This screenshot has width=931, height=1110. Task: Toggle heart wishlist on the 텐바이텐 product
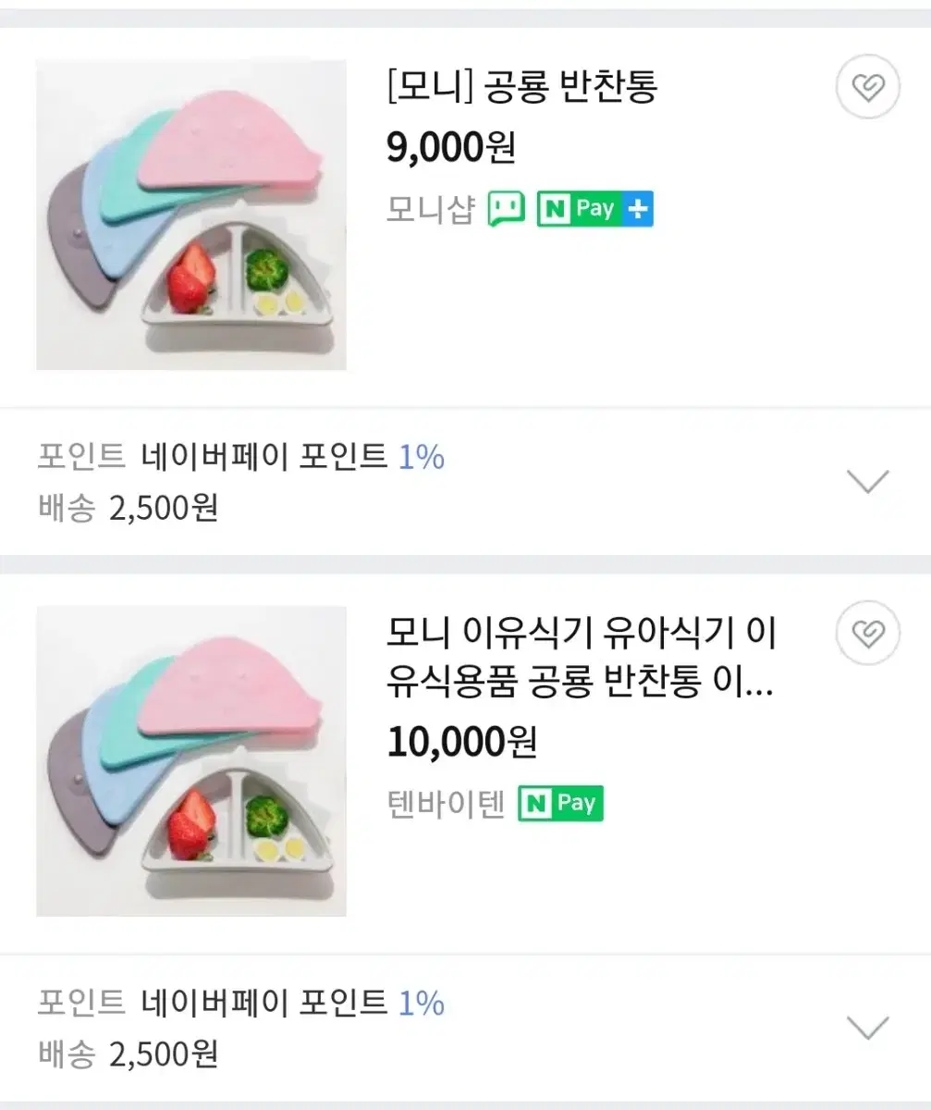tap(867, 634)
